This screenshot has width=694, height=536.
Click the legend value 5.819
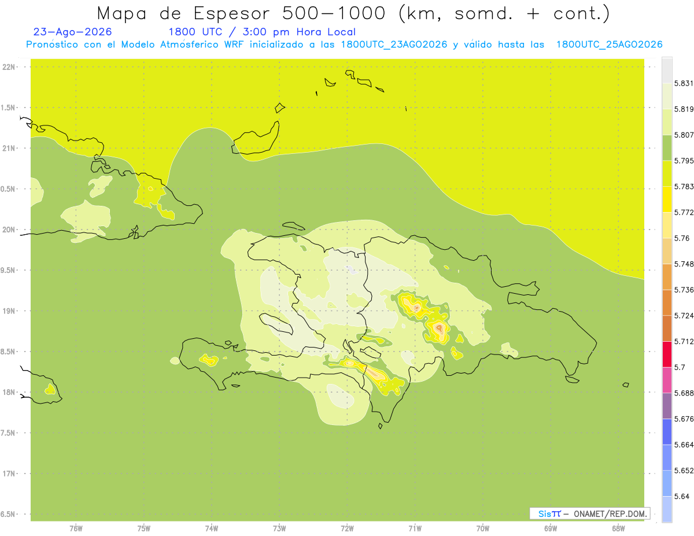(x=684, y=109)
